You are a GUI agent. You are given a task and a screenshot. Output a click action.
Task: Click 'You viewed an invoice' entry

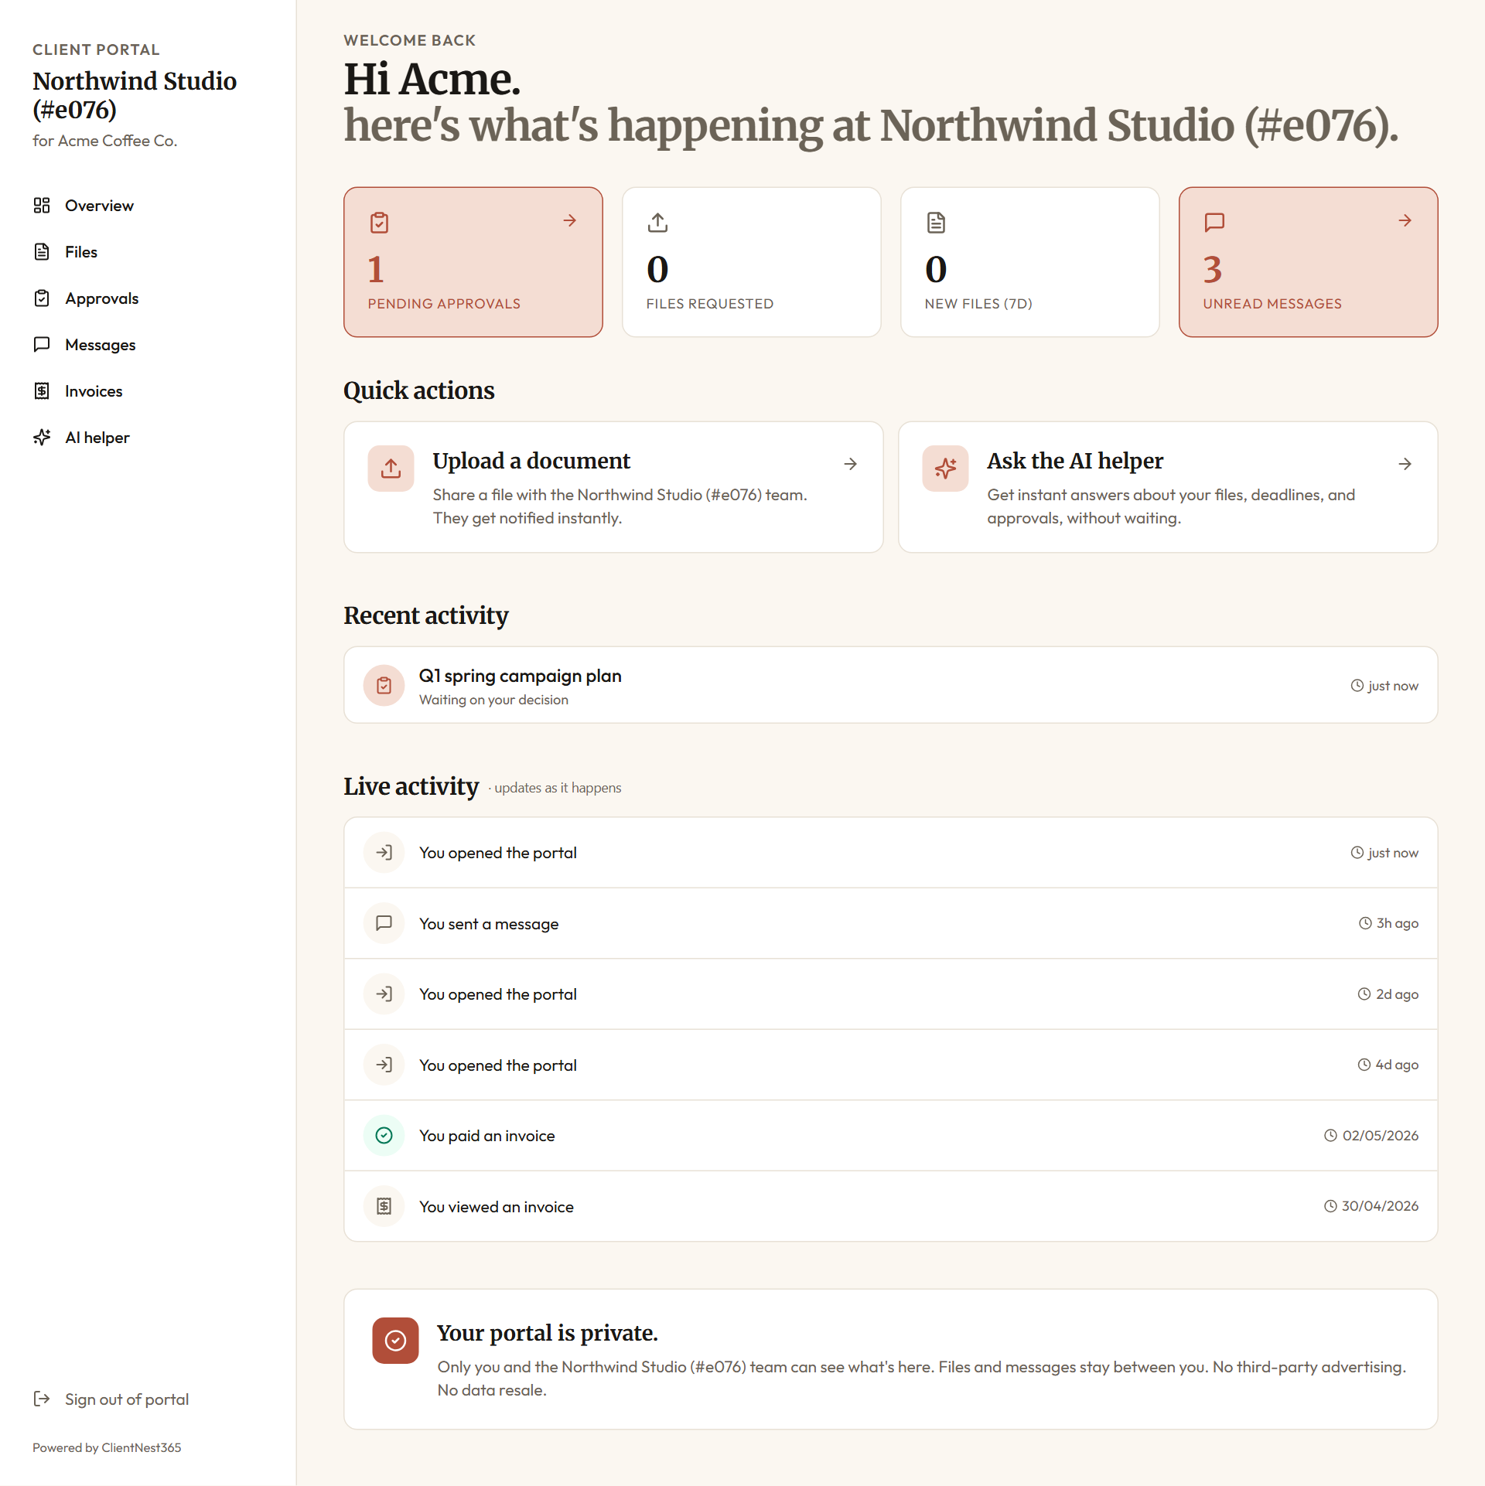(x=891, y=1207)
